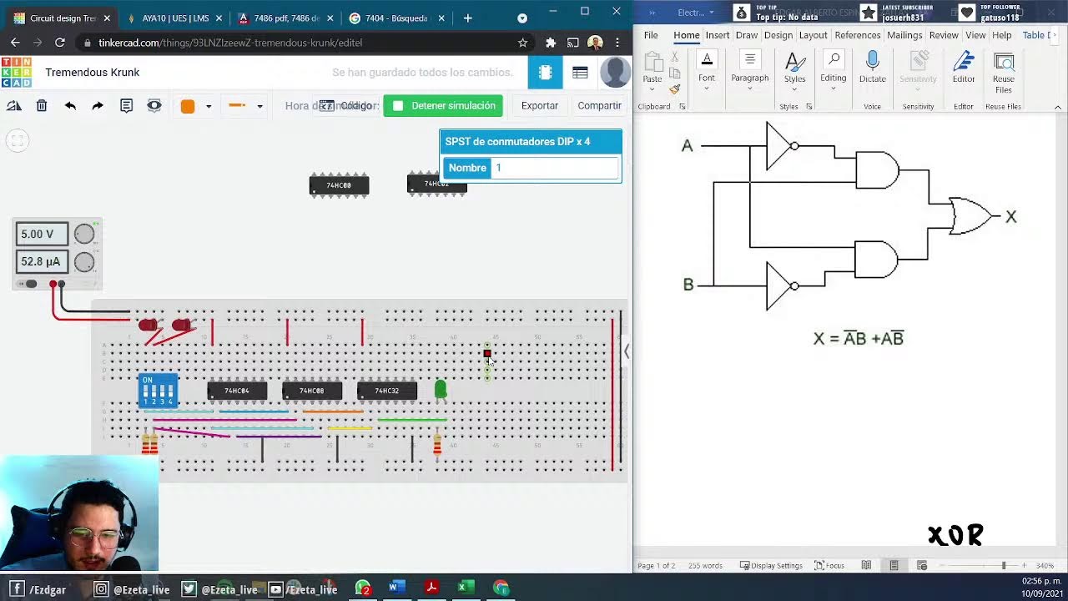Open the Código editor
Viewport: 1068px width, 601px height.
click(x=348, y=106)
